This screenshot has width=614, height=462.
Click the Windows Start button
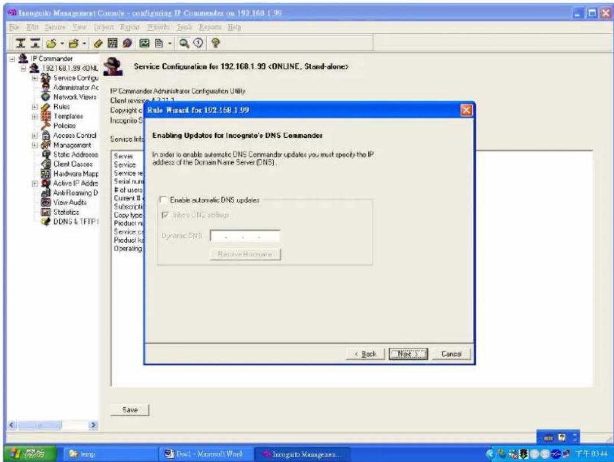[30, 454]
